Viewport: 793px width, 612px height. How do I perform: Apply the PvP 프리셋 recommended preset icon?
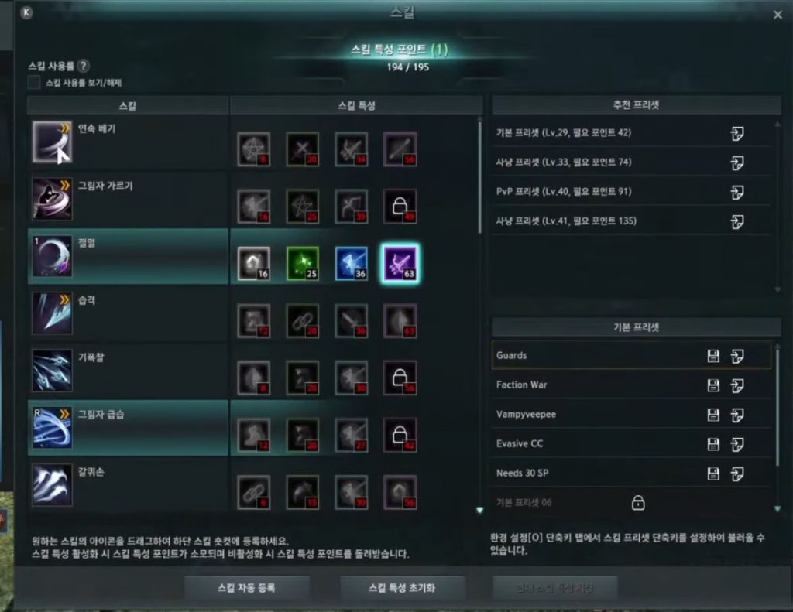tap(737, 192)
